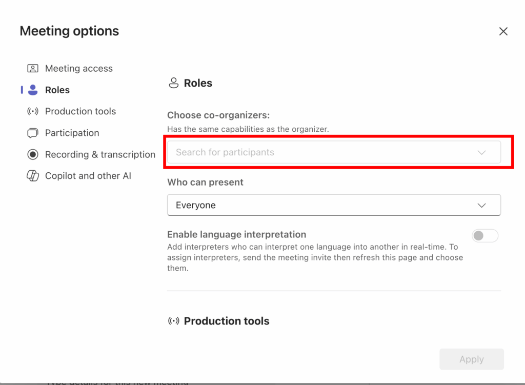Close the Meeting options dialog
This screenshot has width=525, height=385.
pyautogui.click(x=503, y=31)
